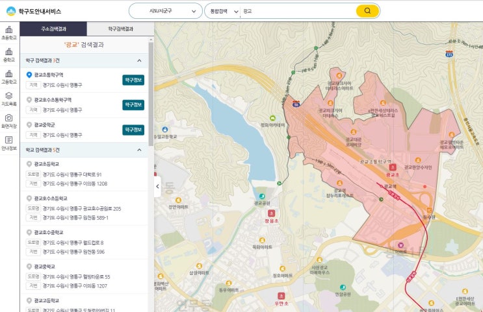Click the orange 장안아파트 marker
Image resolution: width=483 pixels, height=312 pixels.
tap(178, 200)
